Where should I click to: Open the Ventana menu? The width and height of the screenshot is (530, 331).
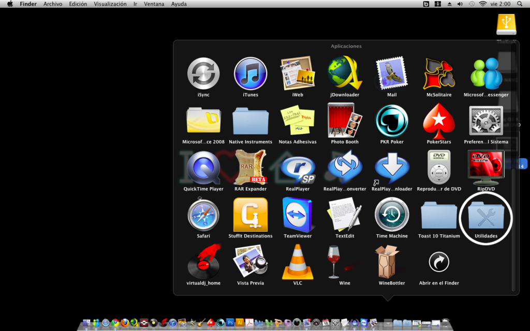[x=154, y=4]
